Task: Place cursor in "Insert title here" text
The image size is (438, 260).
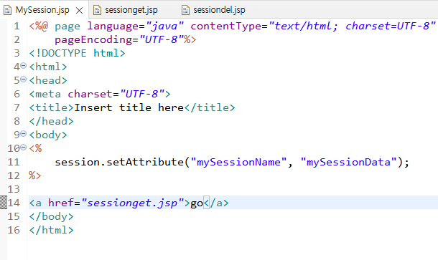Action: [129, 107]
